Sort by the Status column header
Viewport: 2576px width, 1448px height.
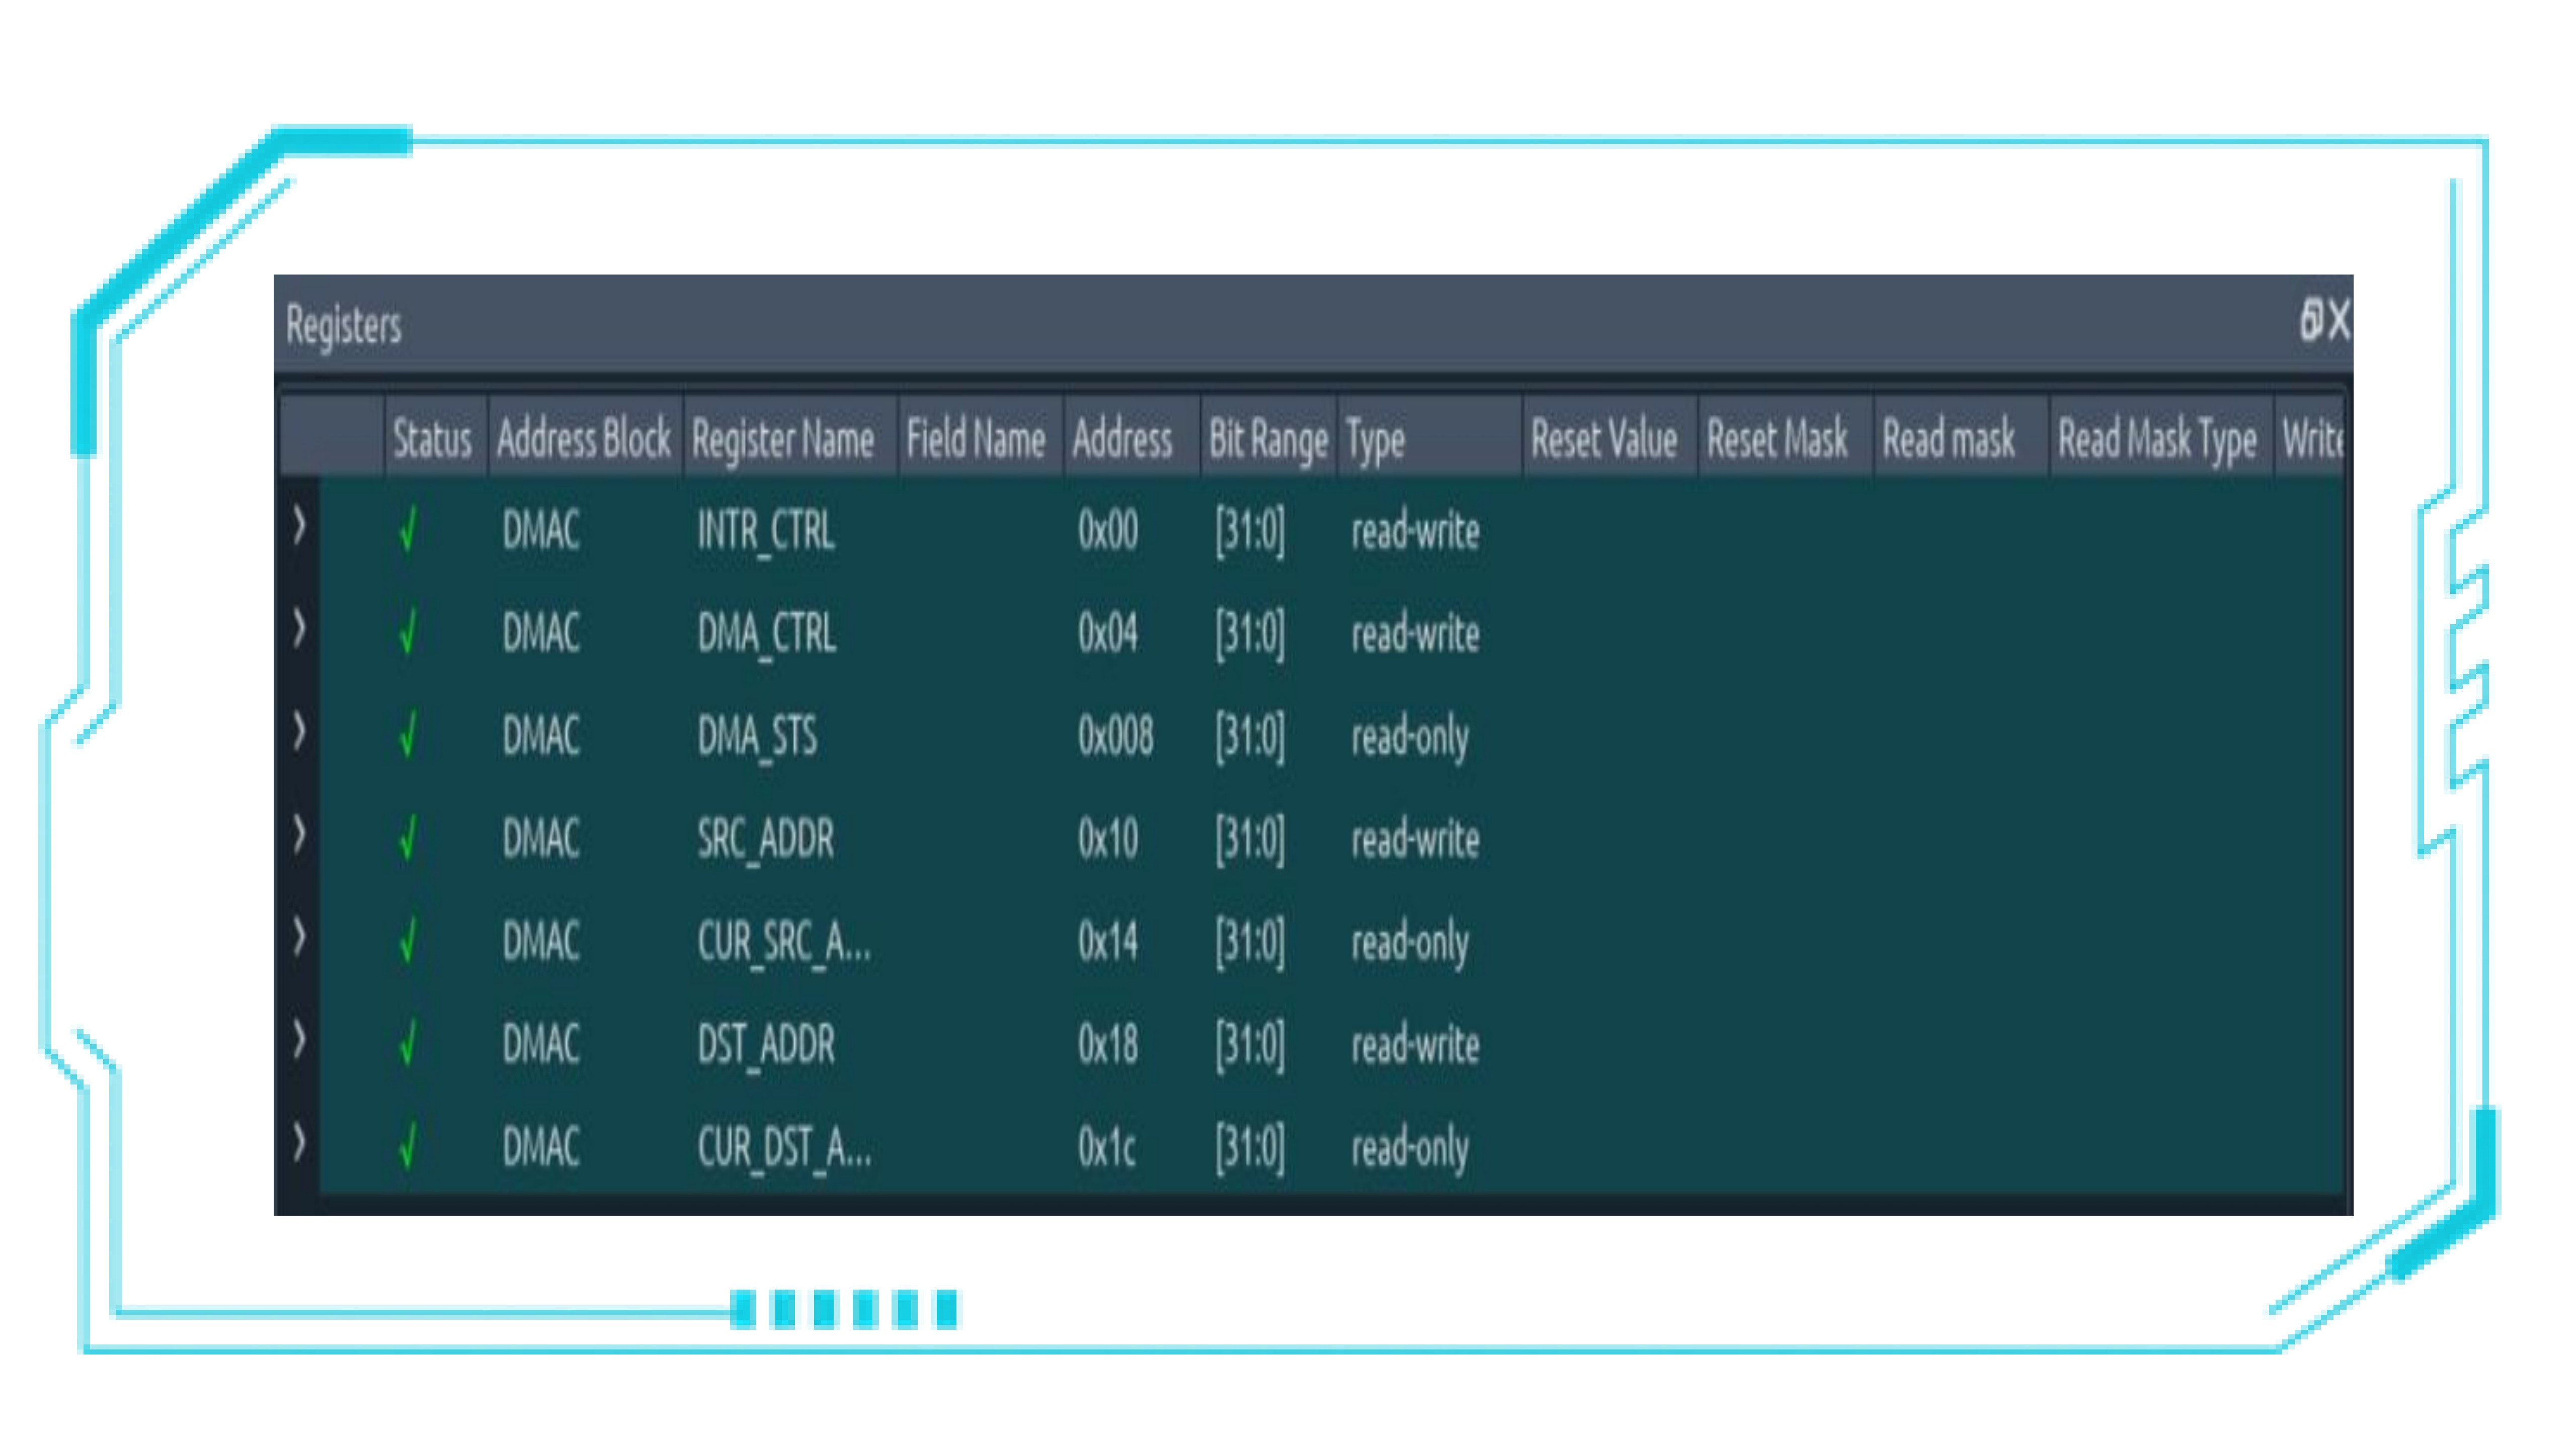(436, 438)
